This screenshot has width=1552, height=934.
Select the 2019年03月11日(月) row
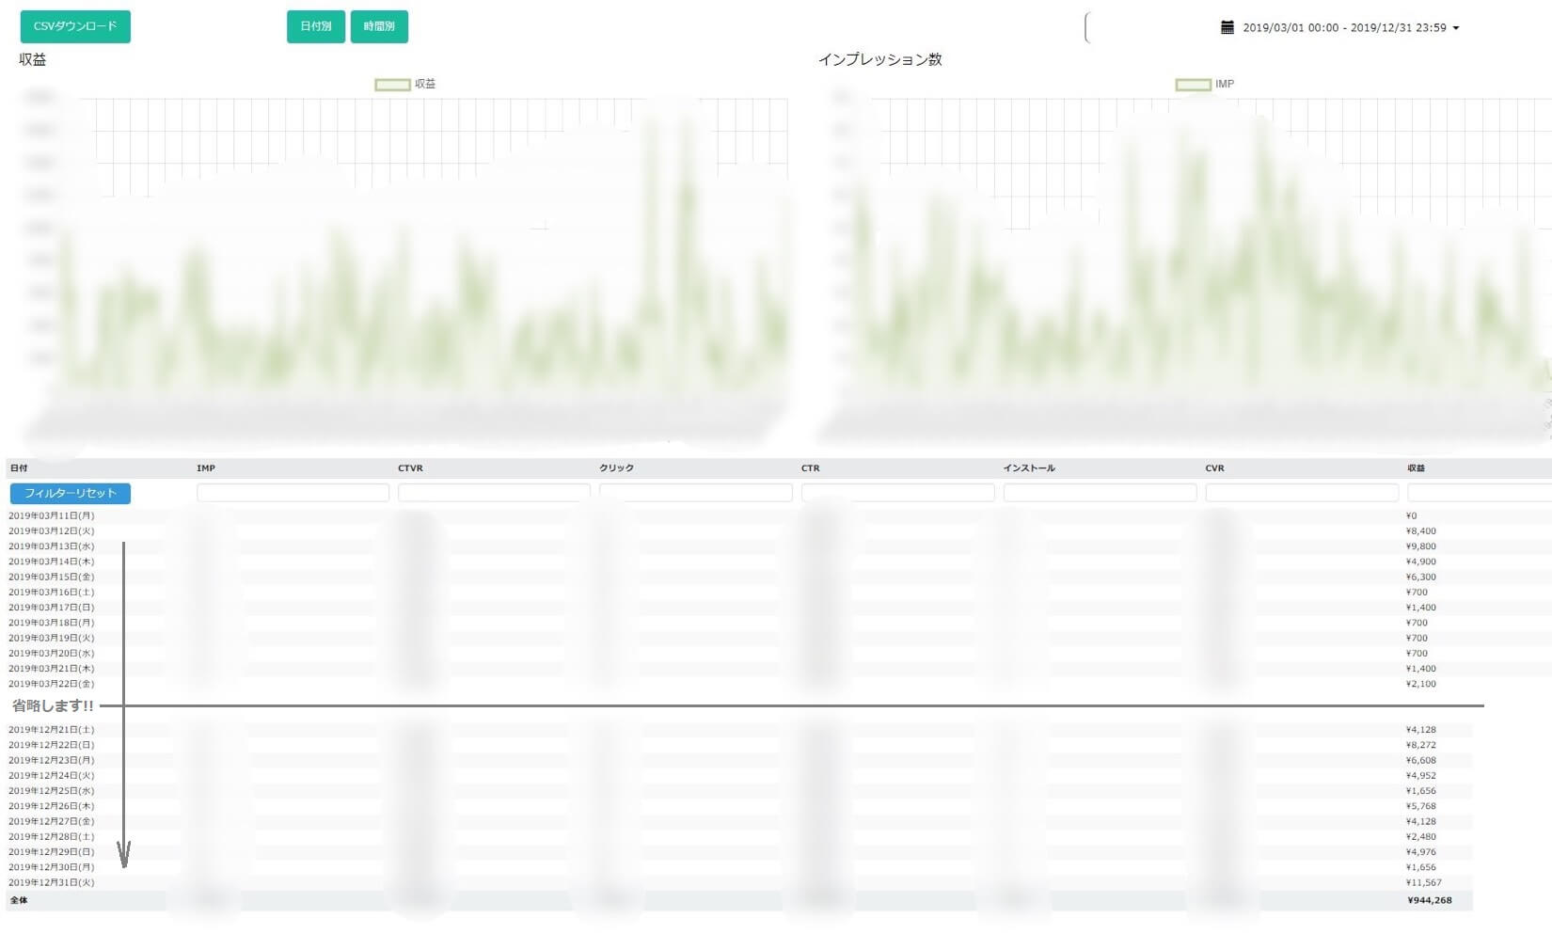pos(739,515)
